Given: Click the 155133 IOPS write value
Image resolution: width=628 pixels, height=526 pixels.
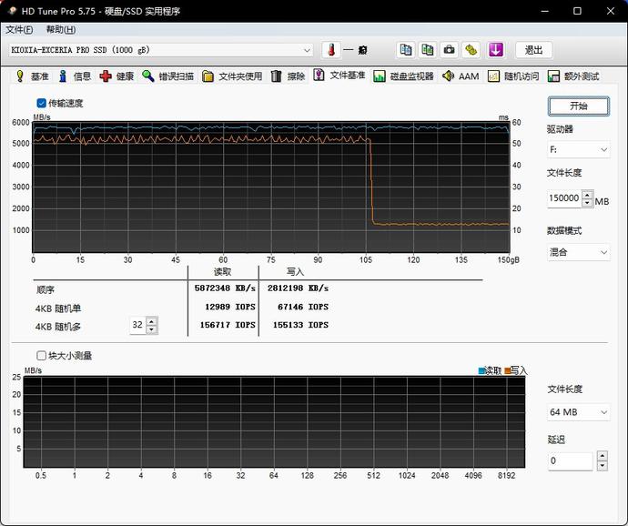Looking at the screenshot, I should click(x=300, y=325).
